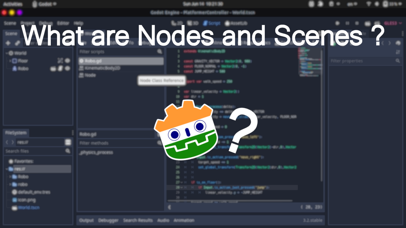The width and height of the screenshot is (406, 228).
Task: Go forward in FileSystem history
Action: (12, 142)
